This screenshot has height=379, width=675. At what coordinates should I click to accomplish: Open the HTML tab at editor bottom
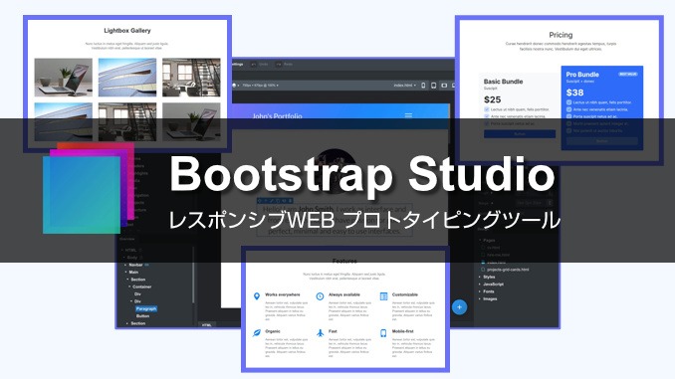[207, 325]
